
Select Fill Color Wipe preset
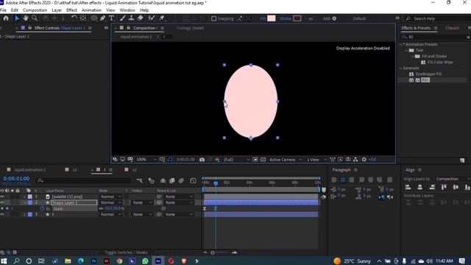[x=440, y=62]
